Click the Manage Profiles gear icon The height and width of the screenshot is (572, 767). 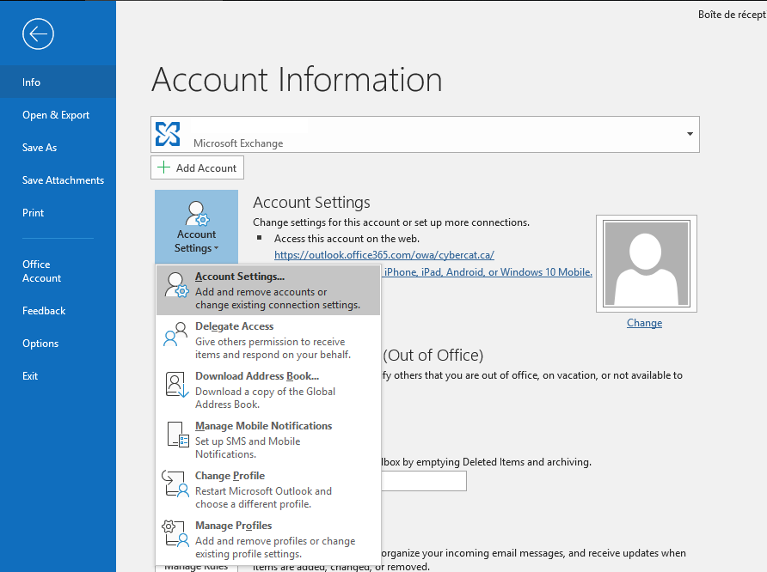click(x=175, y=534)
